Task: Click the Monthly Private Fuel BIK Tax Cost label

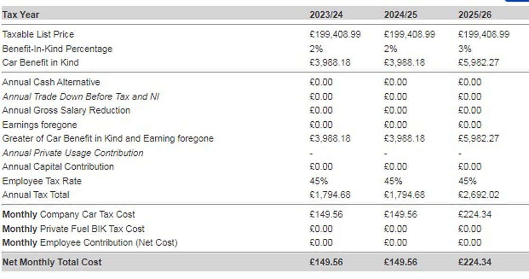Action: click(73, 229)
